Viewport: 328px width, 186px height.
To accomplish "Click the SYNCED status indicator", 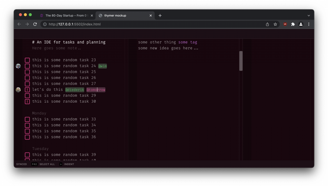I will [21, 164].
